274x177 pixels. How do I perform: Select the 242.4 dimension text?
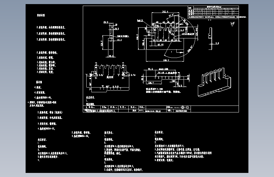[x=165, y=12]
